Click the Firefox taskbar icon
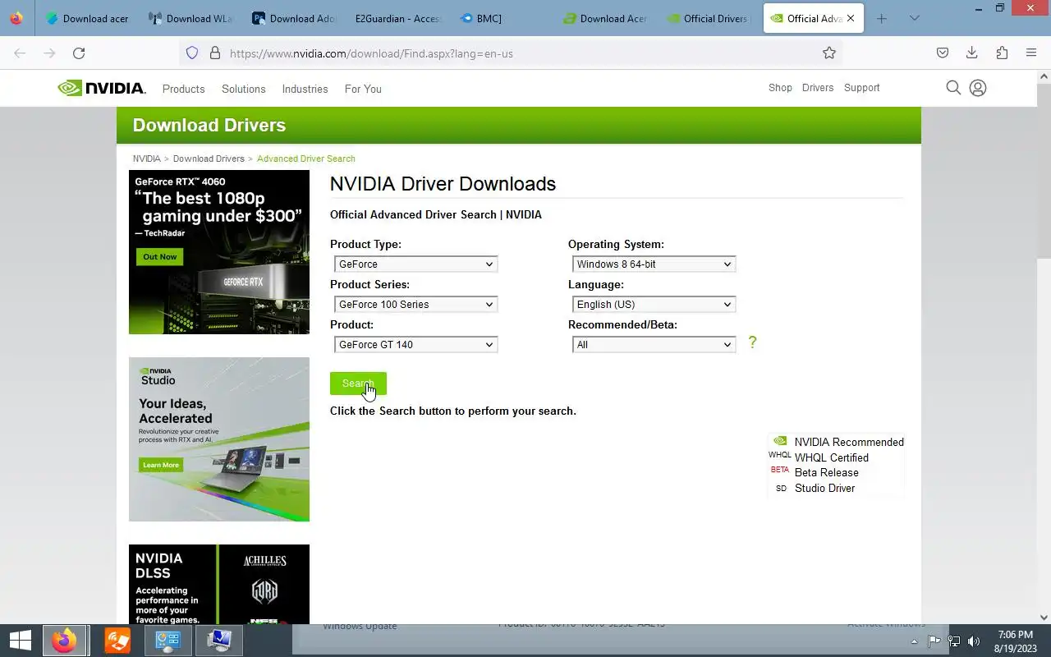Viewport: 1051px width, 657px height. [x=64, y=641]
